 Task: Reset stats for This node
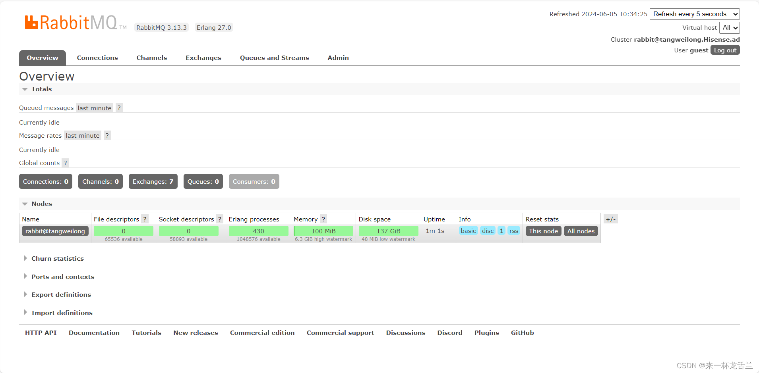544,231
